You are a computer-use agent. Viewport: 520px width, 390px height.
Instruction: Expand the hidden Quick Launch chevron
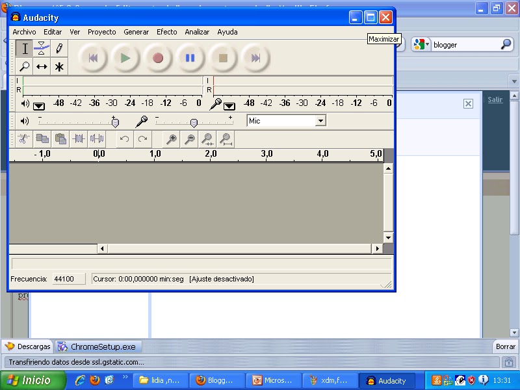[x=125, y=377]
